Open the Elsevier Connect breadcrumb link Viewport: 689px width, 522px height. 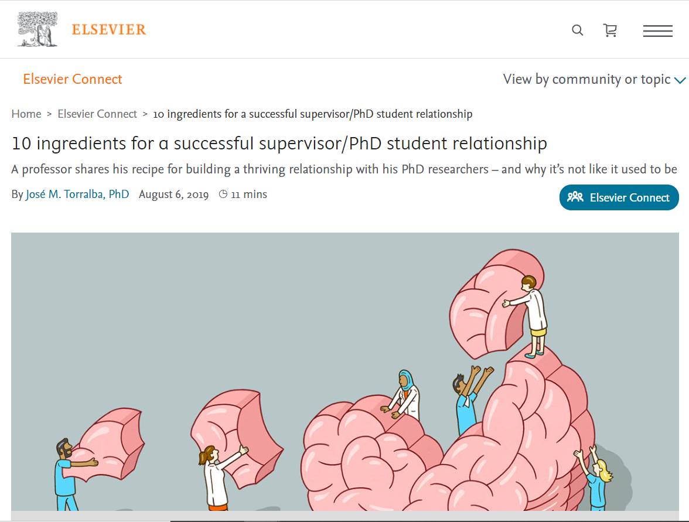click(97, 114)
